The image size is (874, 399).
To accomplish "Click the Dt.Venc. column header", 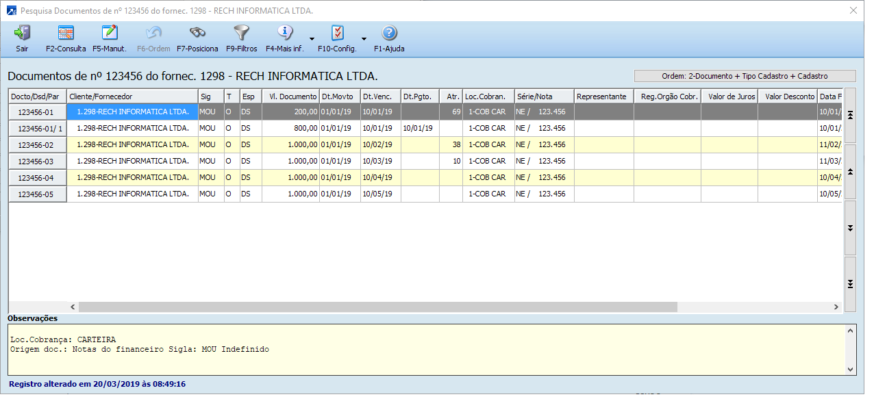I will tap(379, 96).
